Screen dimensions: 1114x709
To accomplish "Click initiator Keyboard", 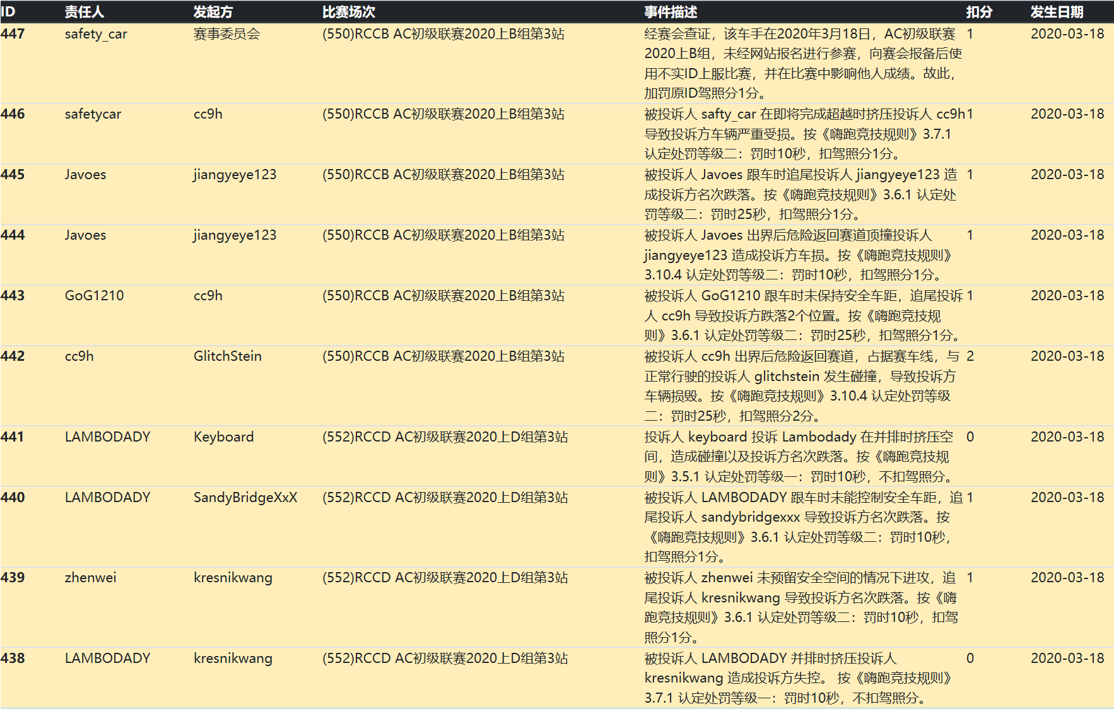I will pos(223,438).
